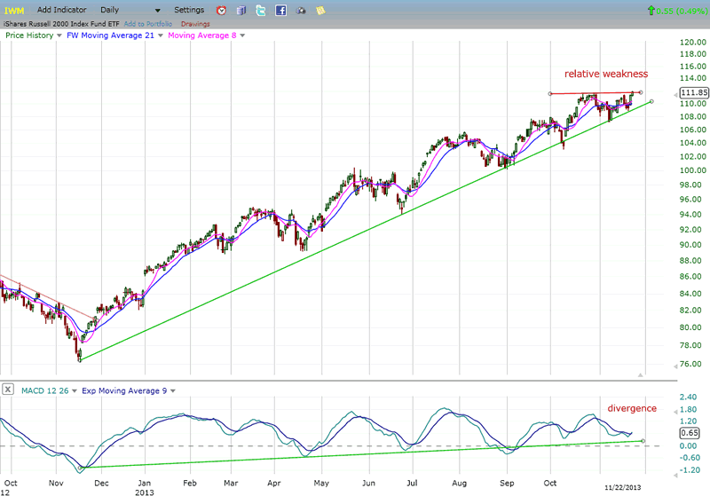Share the chart on Twitter

point(261,10)
